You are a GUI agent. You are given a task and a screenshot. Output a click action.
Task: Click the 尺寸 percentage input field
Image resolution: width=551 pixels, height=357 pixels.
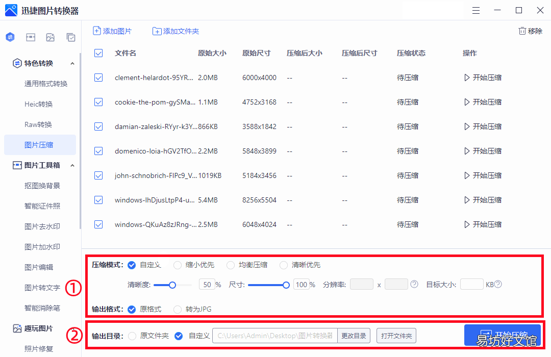[301, 284]
